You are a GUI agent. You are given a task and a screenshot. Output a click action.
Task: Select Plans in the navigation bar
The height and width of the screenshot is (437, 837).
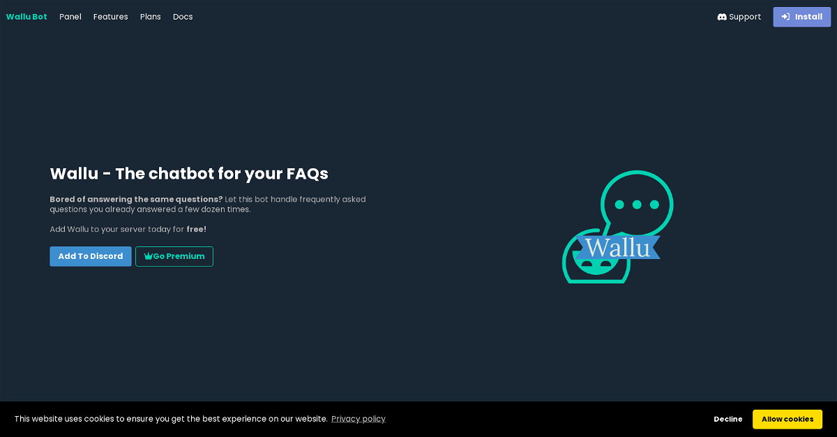(x=151, y=17)
